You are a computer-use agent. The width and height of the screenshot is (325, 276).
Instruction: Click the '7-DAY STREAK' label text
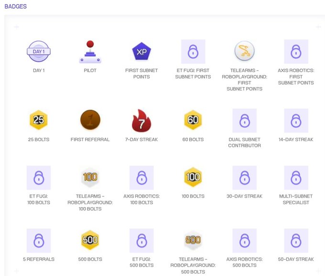point(141,140)
